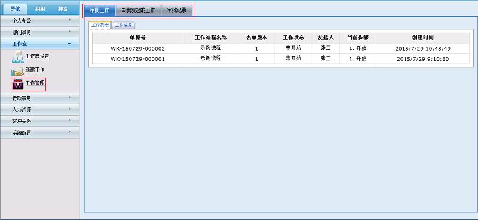Collapse the 工作流 section
This screenshot has width=478, height=220.
point(40,44)
